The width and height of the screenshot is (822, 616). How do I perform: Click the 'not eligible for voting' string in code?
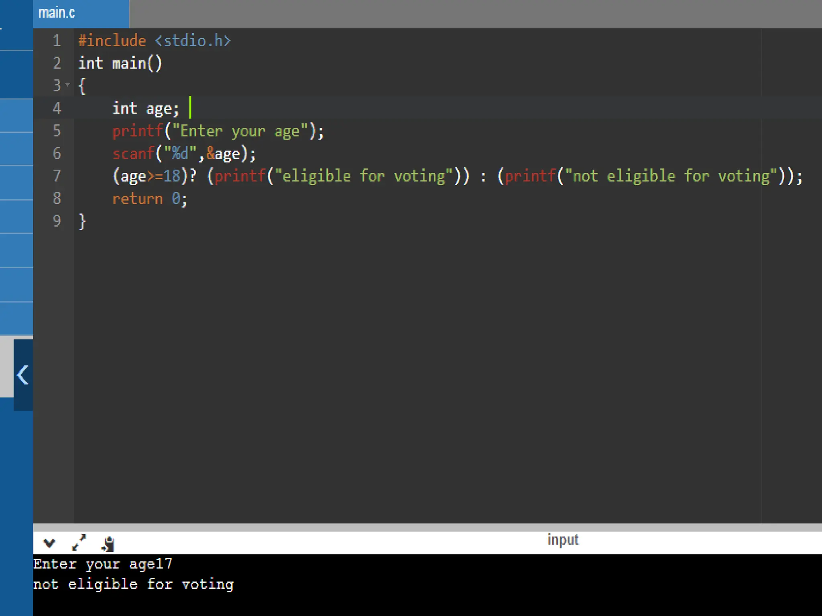click(x=670, y=176)
